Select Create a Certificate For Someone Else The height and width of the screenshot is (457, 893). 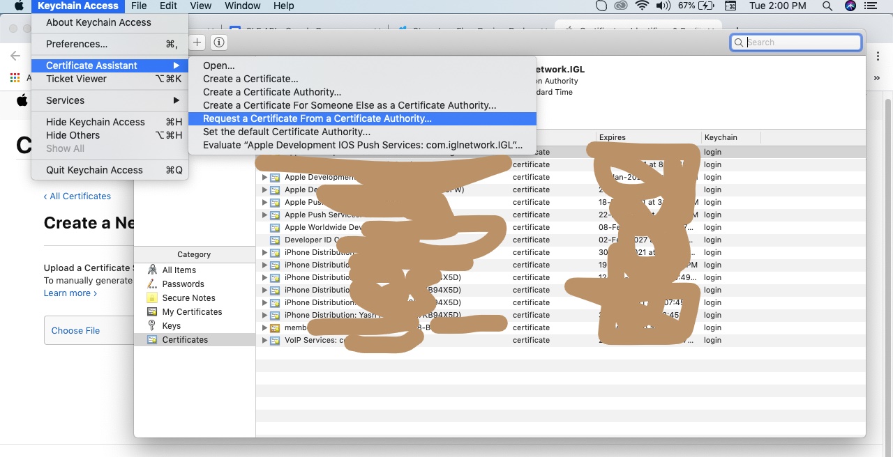click(362, 105)
